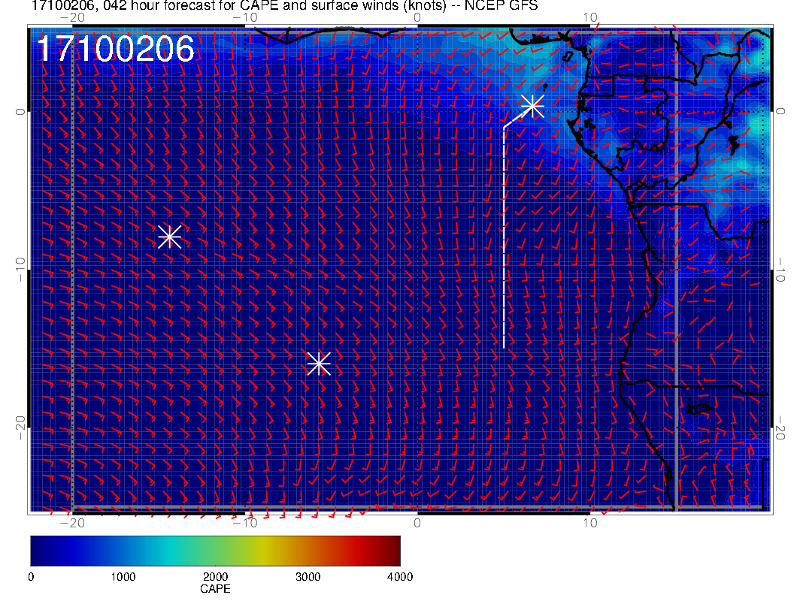Click the white asterisk marker near 16 degrees south, 6 degrees west
Screen dimensions: 794x613
point(319,364)
